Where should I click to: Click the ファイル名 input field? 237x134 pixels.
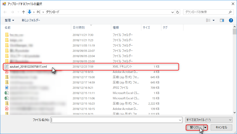[x=115, y=120]
